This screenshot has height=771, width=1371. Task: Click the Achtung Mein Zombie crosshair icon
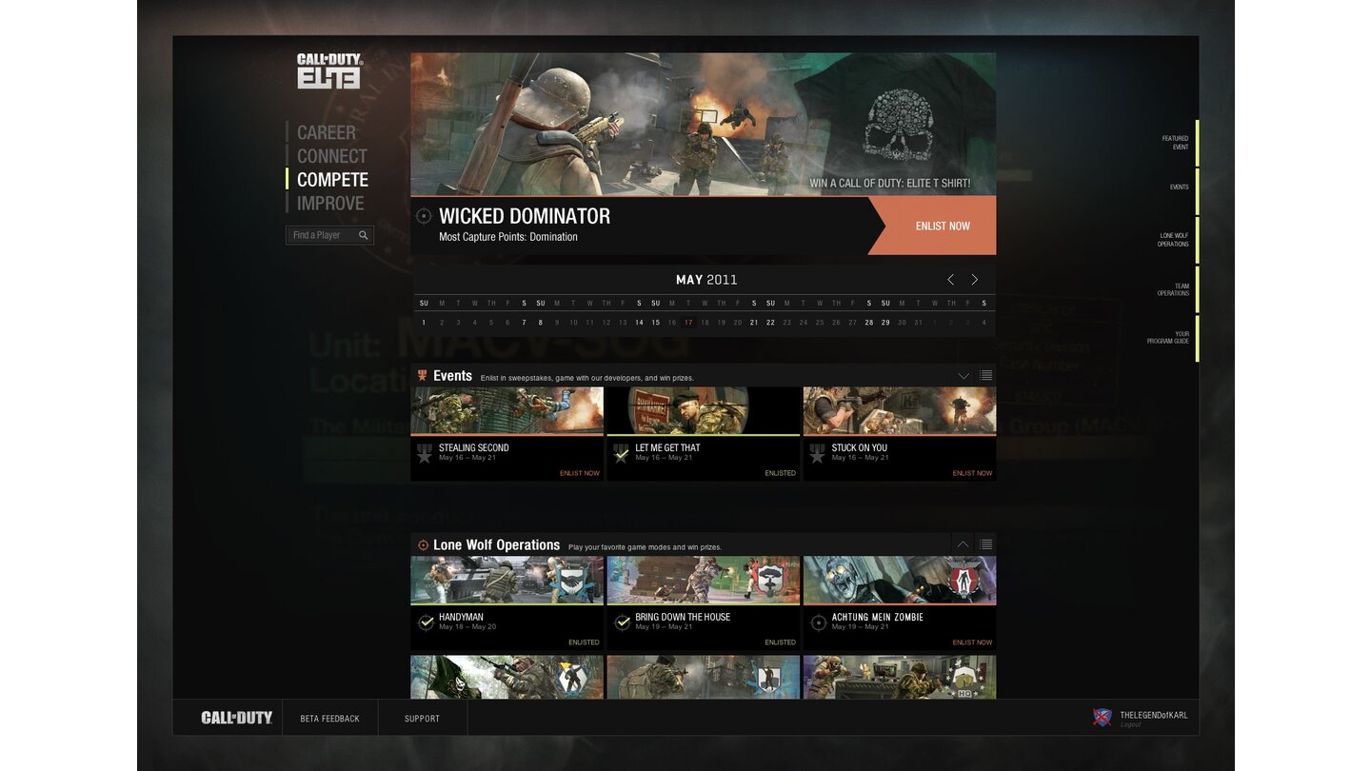818,623
